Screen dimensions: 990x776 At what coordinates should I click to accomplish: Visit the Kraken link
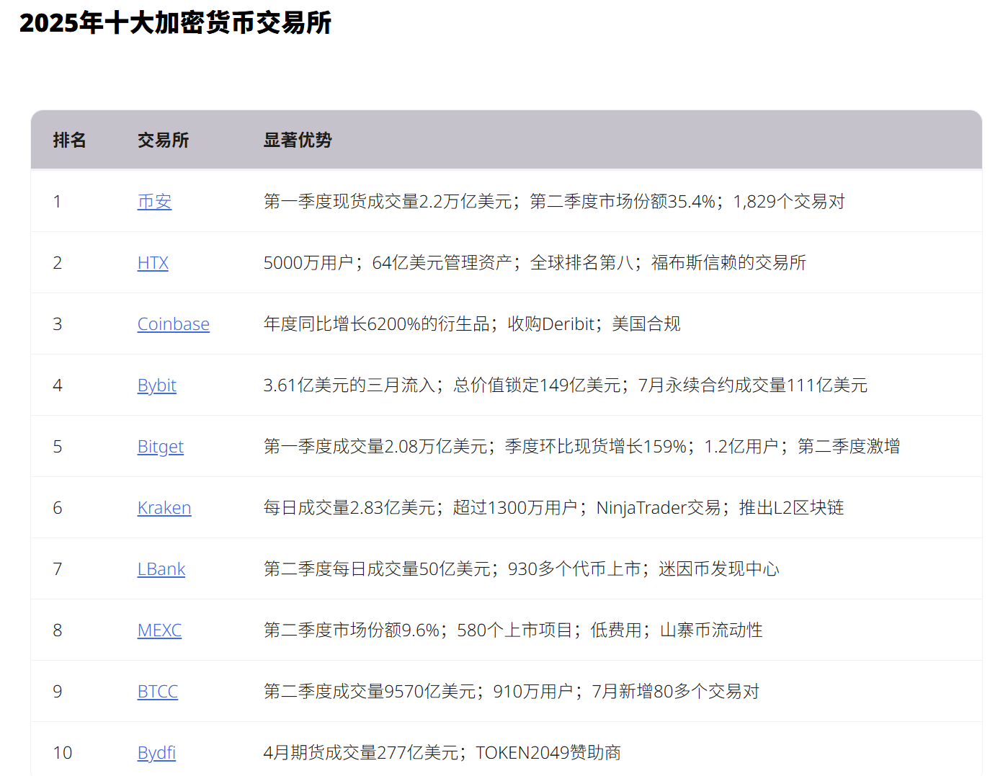click(164, 508)
